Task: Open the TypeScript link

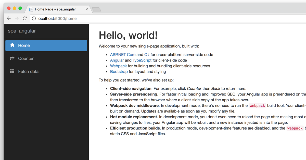Action: point(142,60)
